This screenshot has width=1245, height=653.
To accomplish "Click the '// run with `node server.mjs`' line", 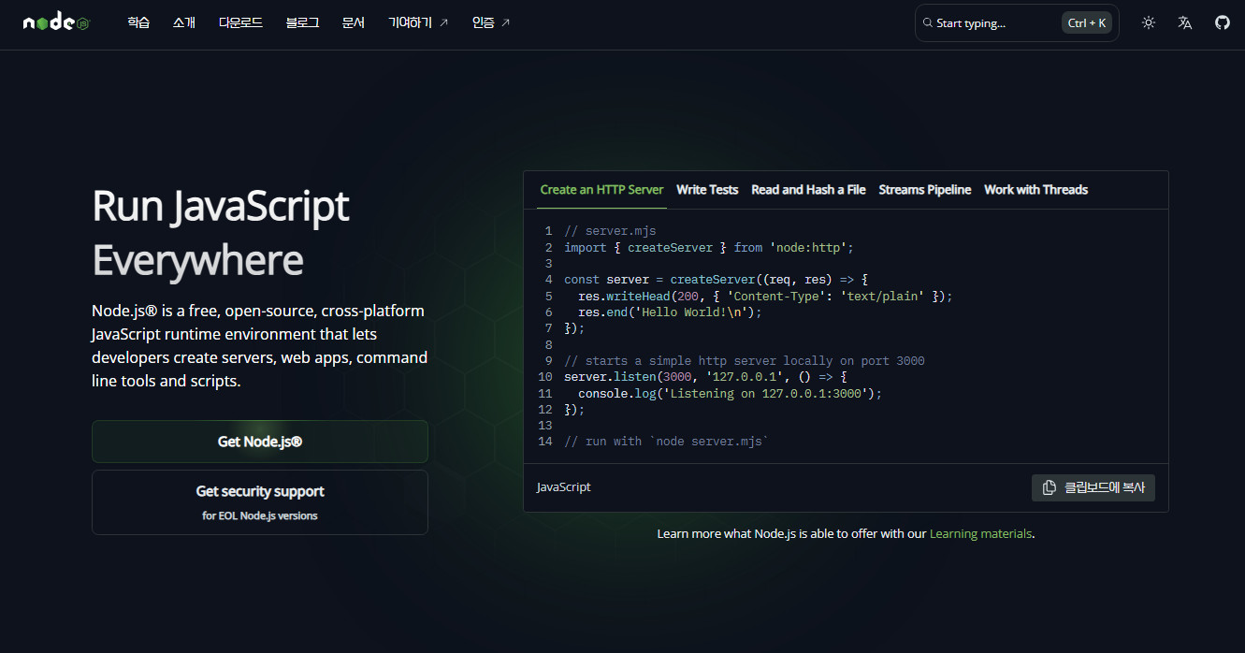I will coord(666,442).
